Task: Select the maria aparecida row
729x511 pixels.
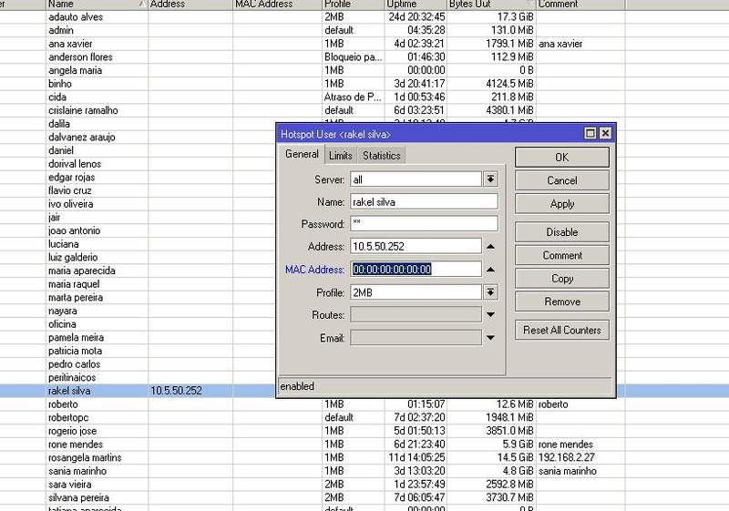Action: click(138, 271)
